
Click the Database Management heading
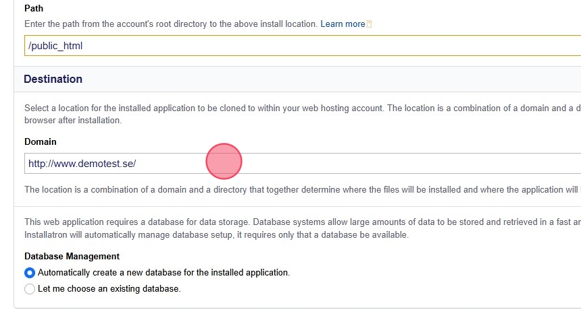tap(72, 256)
